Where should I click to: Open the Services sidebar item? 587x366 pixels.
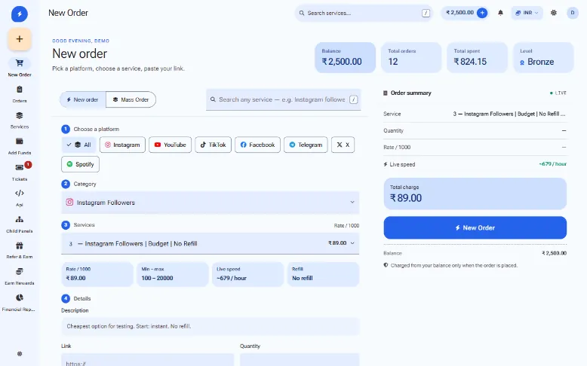tap(20, 120)
